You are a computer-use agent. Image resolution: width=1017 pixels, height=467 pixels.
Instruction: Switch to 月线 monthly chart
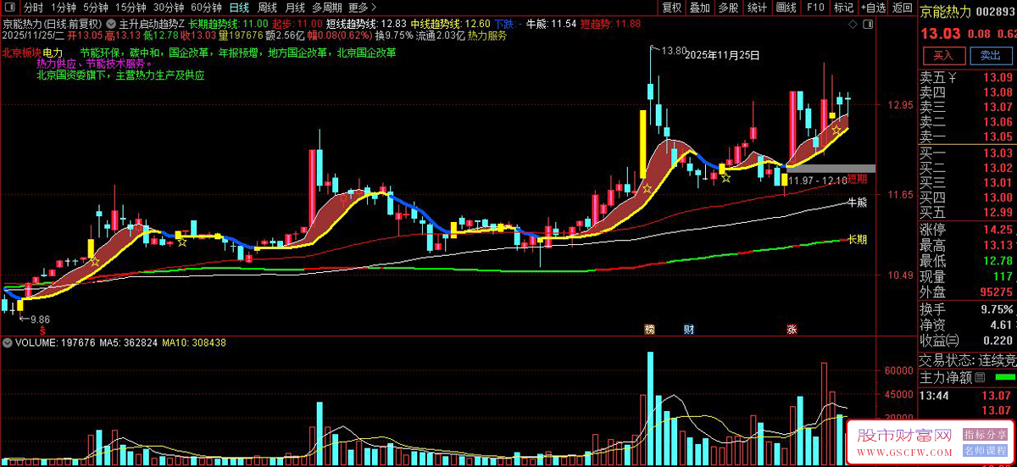click(295, 8)
